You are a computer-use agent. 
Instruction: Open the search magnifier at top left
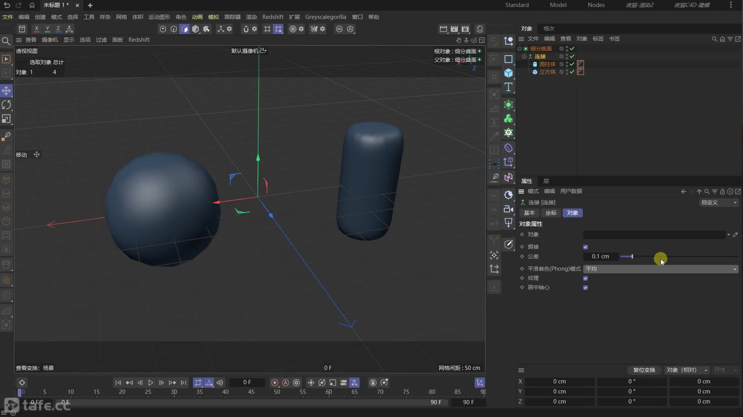(6, 41)
